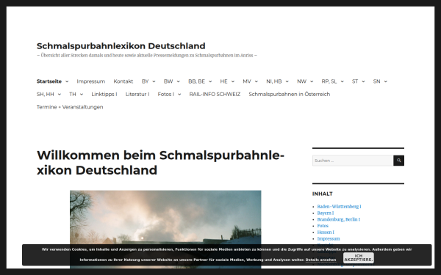Accept cookies with ICH AKZEPTIERE button
This screenshot has height=275, width=441.
click(359, 258)
